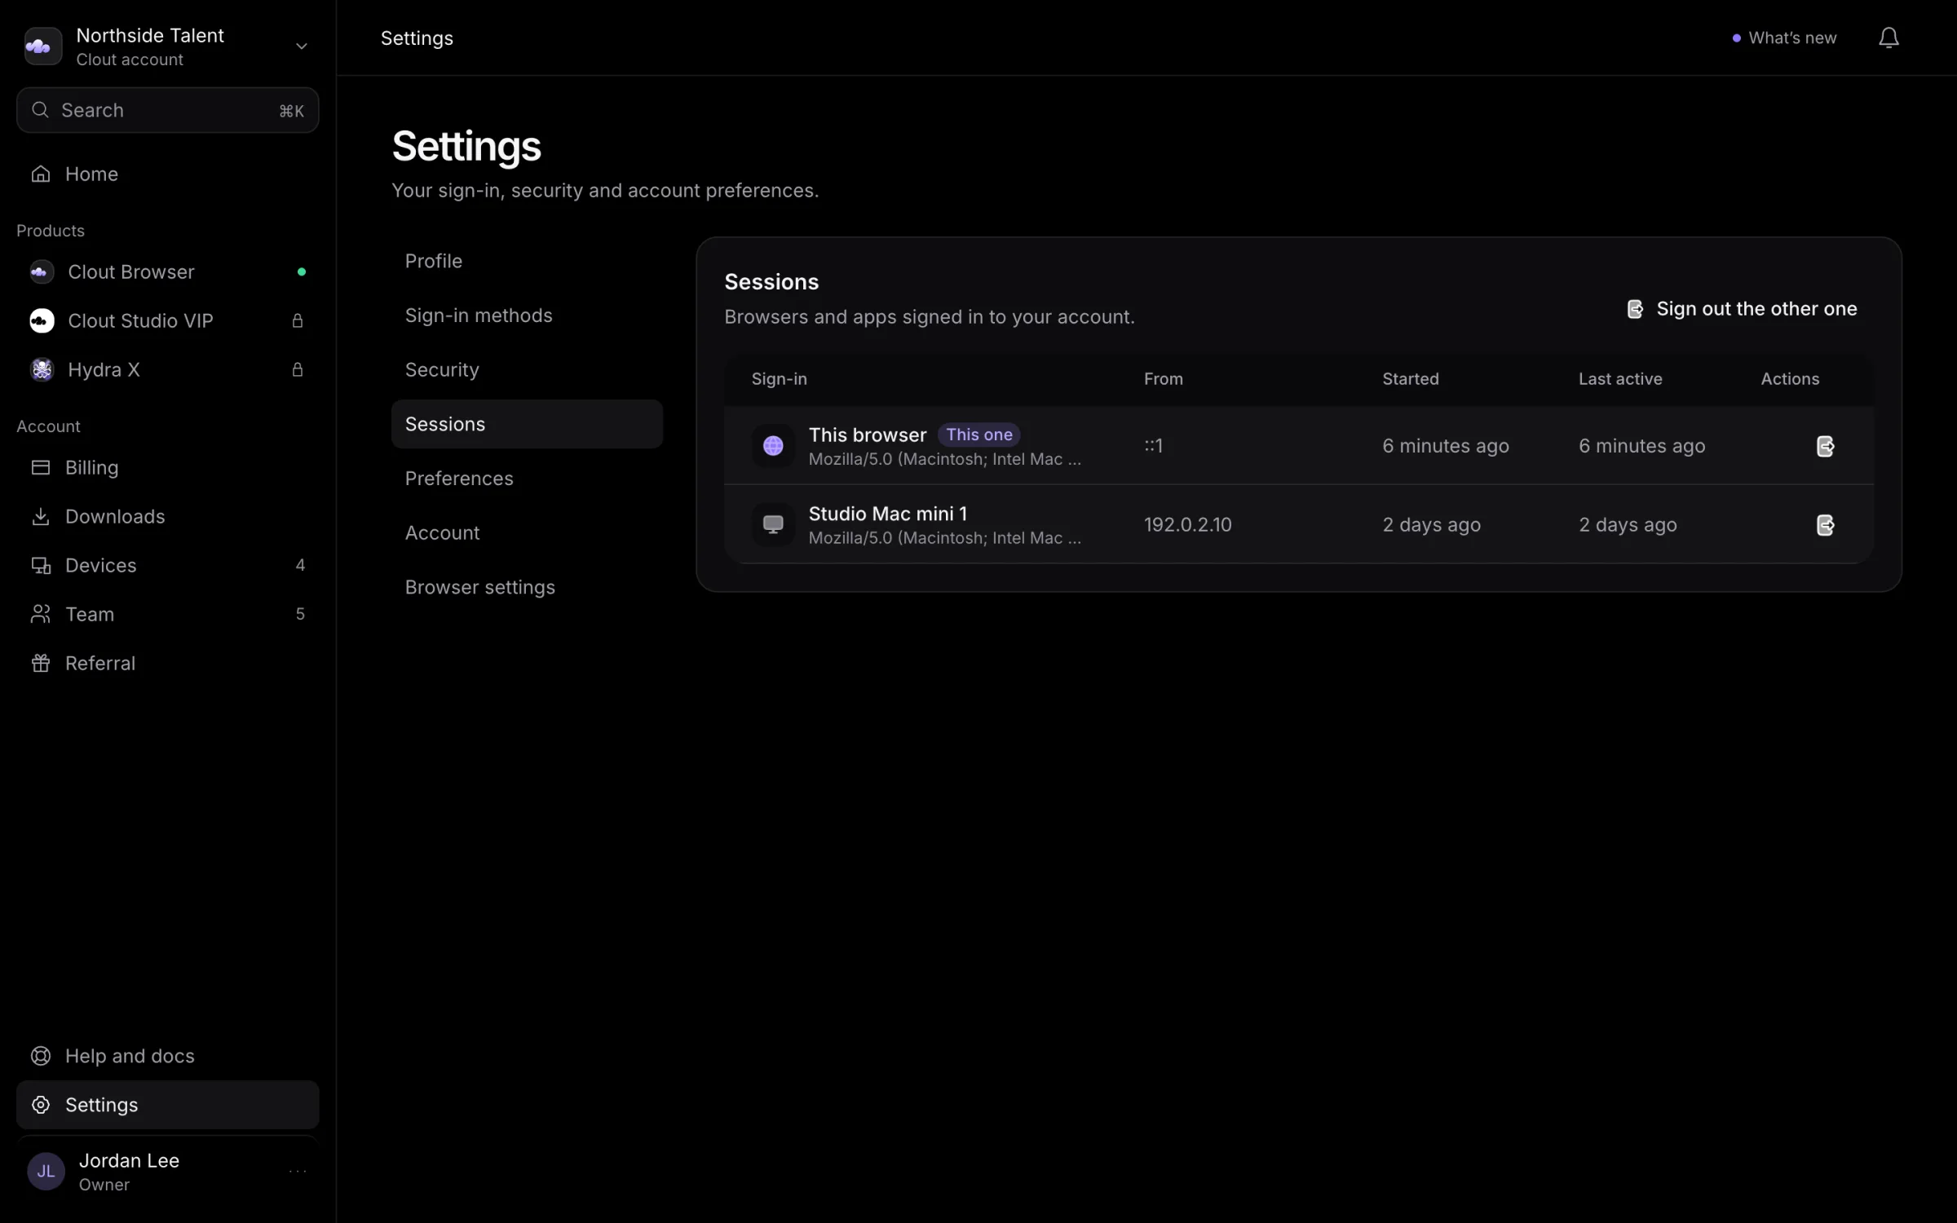Click the globe icon for This browser
Image resolution: width=1957 pixels, height=1223 pixels.
(x=773, y=446)
